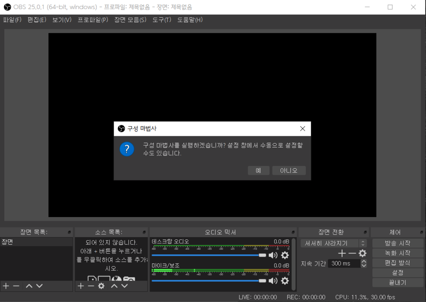Move source down with arrow icon
The height and width of the screenshot is (302, 426).
pyautogui.click(x=124, y=286)
